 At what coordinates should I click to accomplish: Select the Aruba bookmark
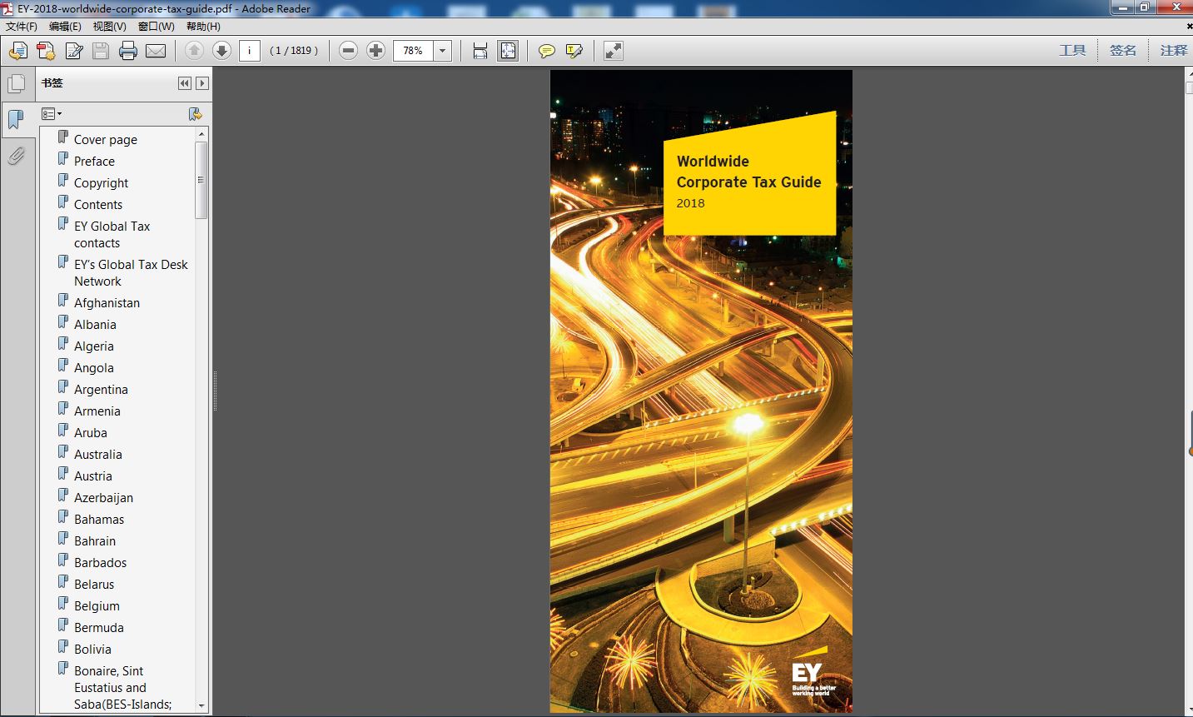coord(91,433)
